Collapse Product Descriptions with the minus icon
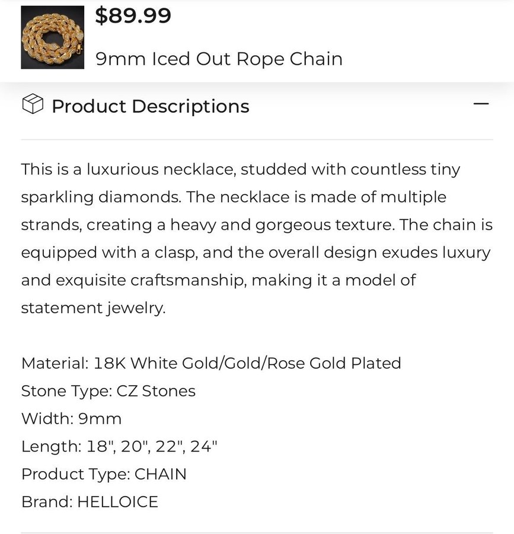The width and height of the screenshot is (514, 534). click(x=481, y=104)
